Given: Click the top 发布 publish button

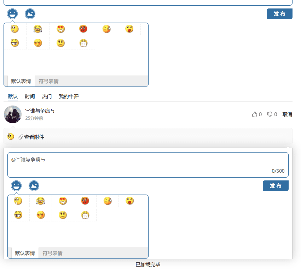Looking at the screenshot, I should pos(279,14).
